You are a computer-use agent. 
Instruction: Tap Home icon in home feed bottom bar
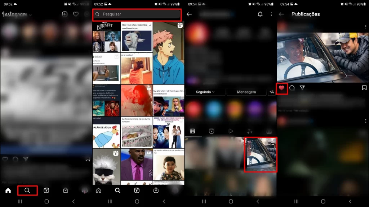point(8,190)
